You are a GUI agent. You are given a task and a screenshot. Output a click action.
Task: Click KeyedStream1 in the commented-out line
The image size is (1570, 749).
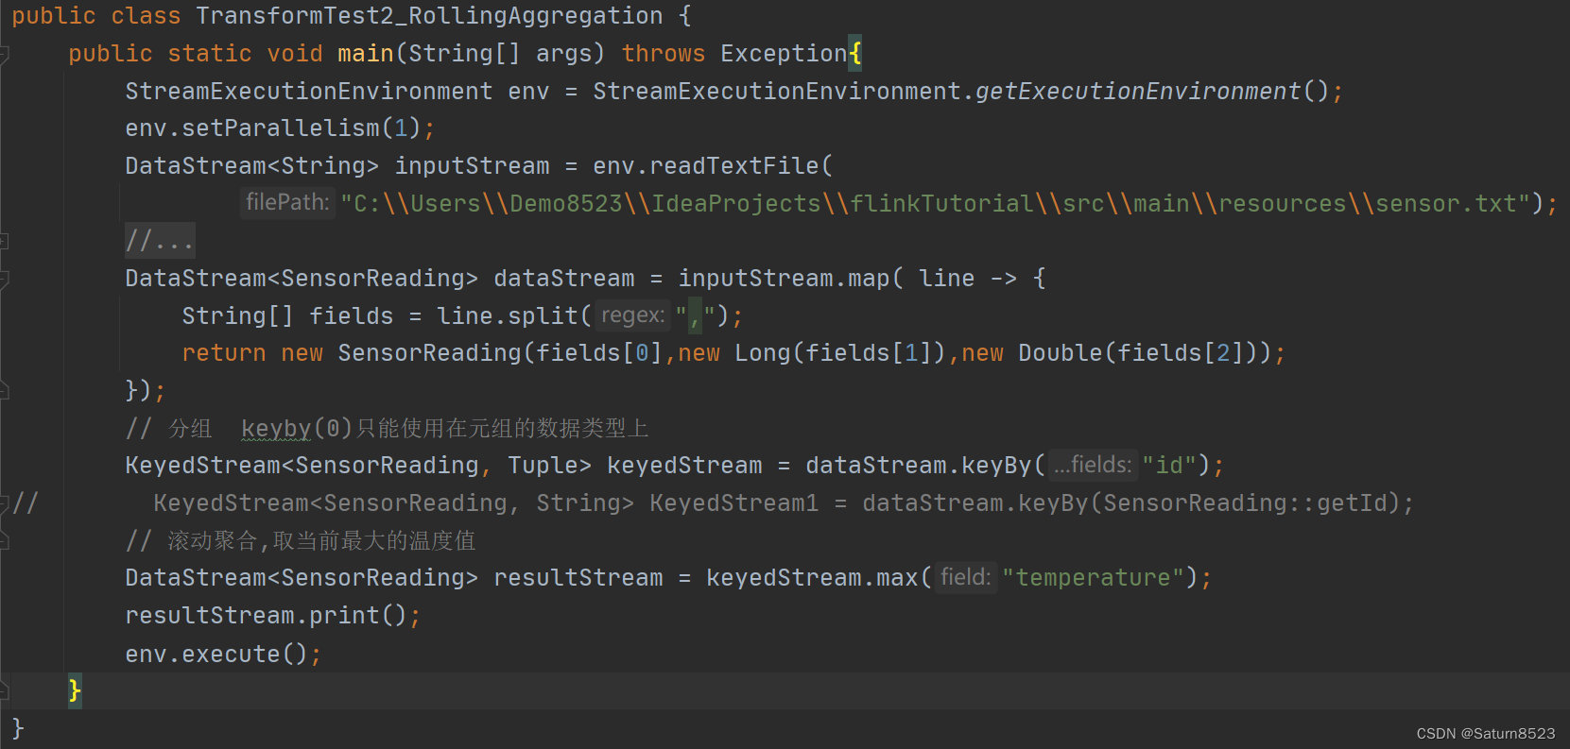[734, 503]
